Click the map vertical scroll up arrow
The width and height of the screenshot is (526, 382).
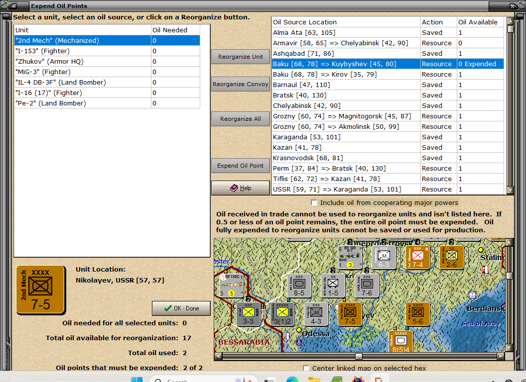(509, 242)
